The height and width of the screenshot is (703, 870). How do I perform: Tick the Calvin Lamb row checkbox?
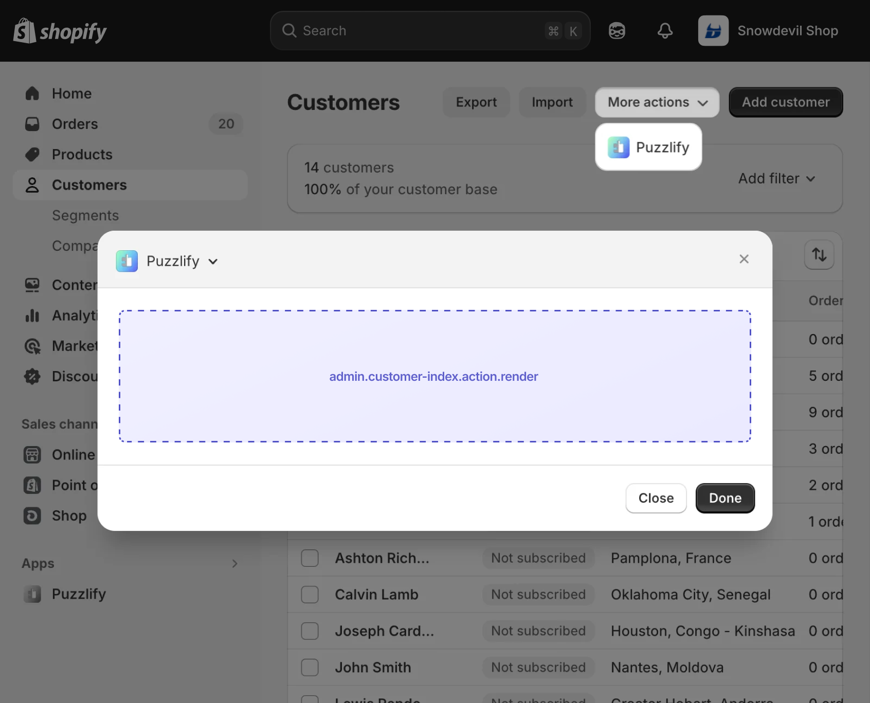tap(310, 595)
